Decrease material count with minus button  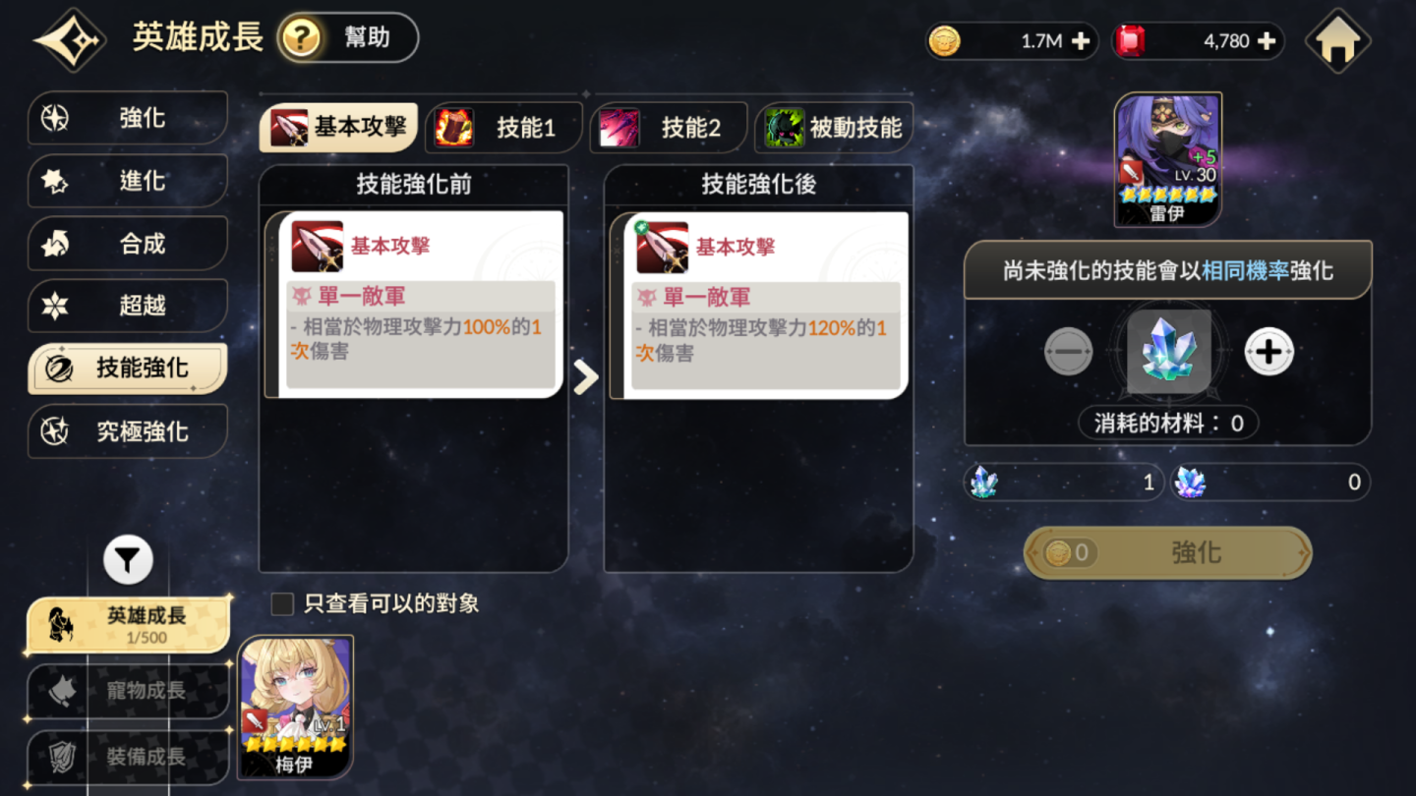click(1069, 352)
